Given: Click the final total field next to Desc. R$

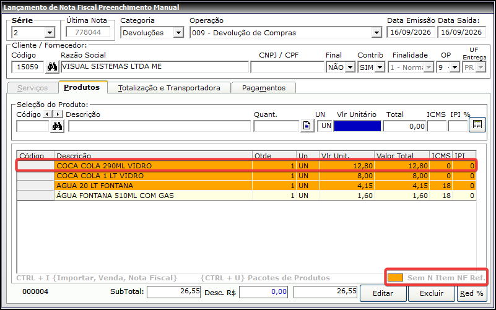Looking at the screenshot, I should [325, 291].
